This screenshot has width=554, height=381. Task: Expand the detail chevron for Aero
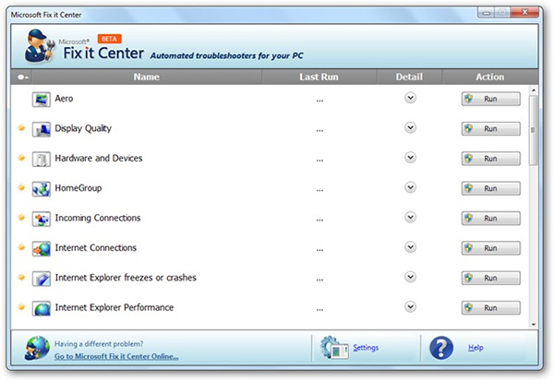(410, 99)
